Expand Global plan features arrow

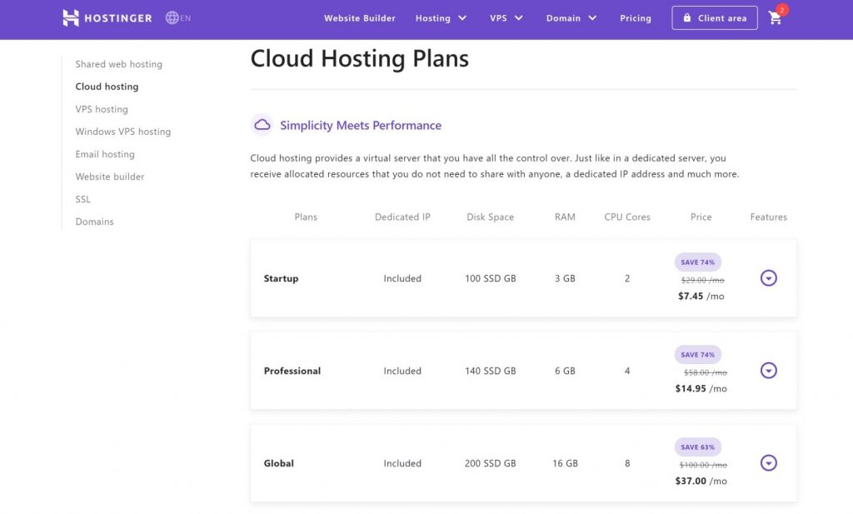(769, 463)
